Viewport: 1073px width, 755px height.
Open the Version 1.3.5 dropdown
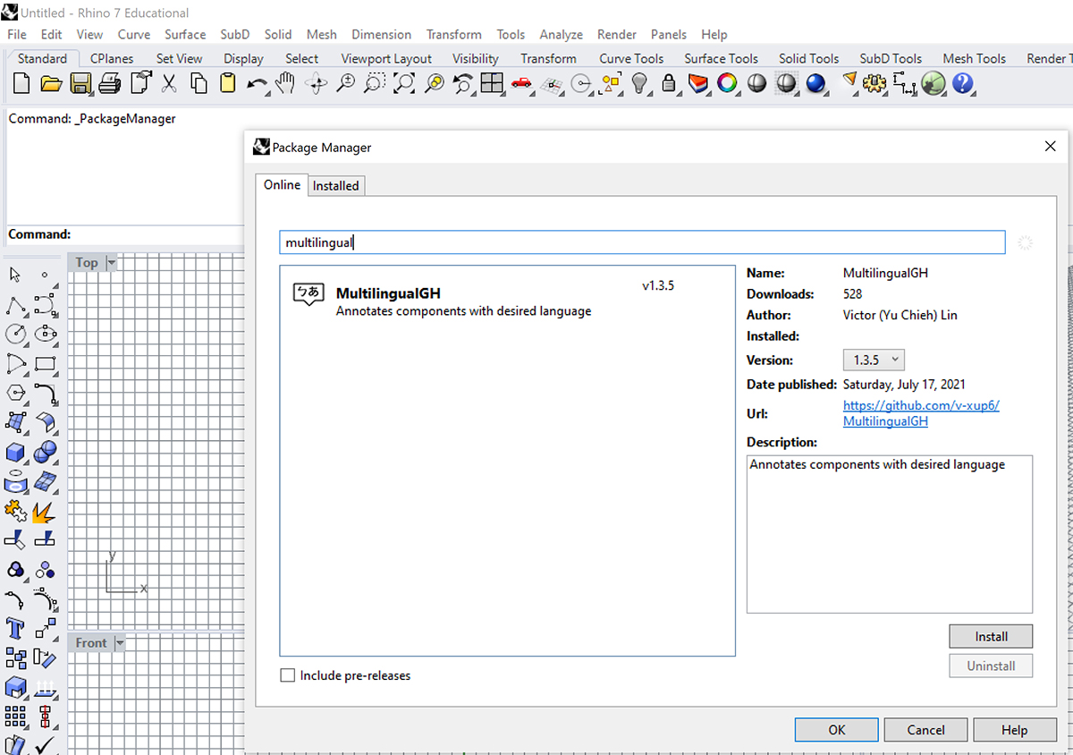874,360
